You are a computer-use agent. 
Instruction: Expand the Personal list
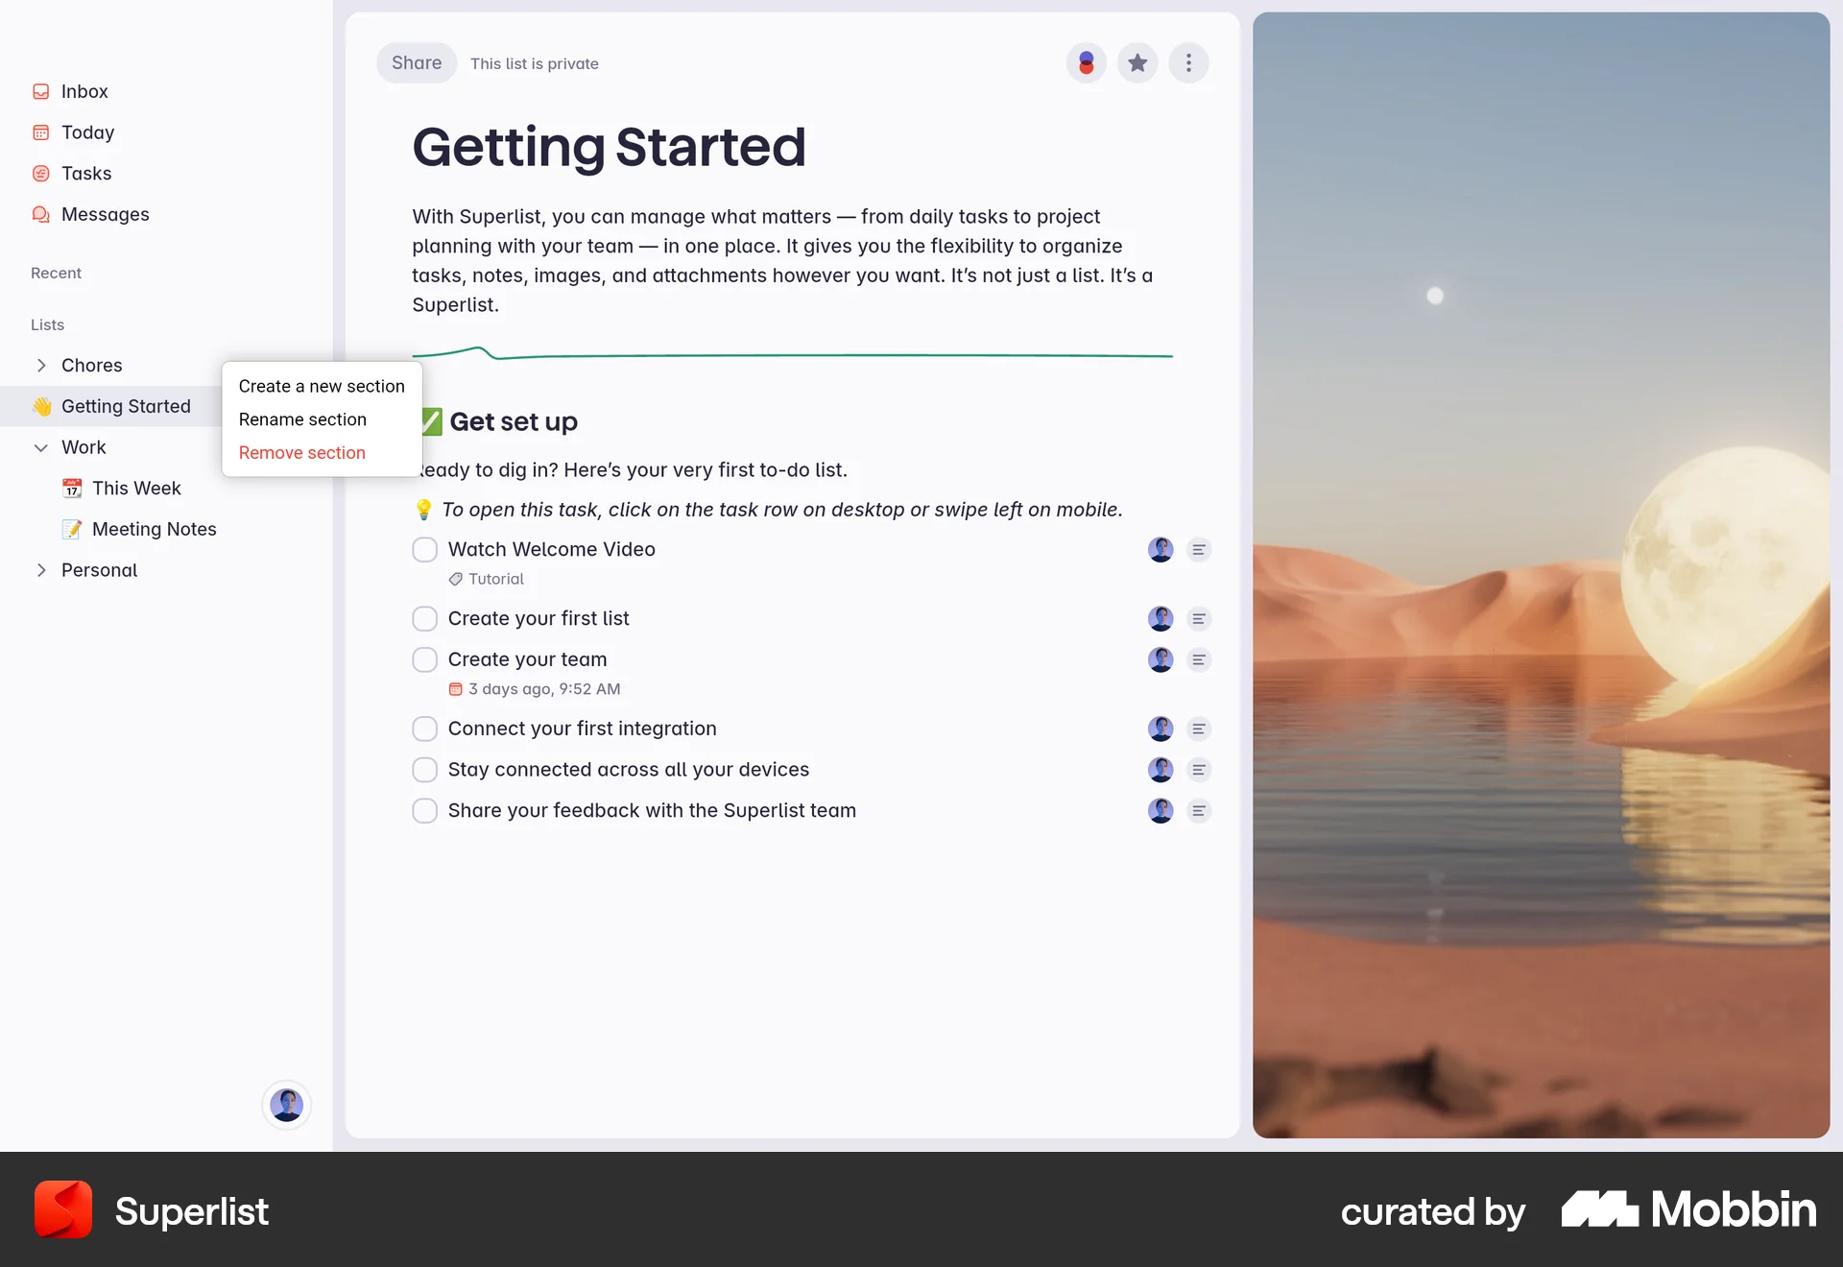(41, 570)
